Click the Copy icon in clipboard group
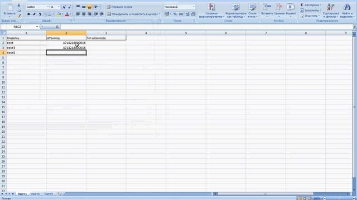The image size is (357, 200). tap(19, 11)
